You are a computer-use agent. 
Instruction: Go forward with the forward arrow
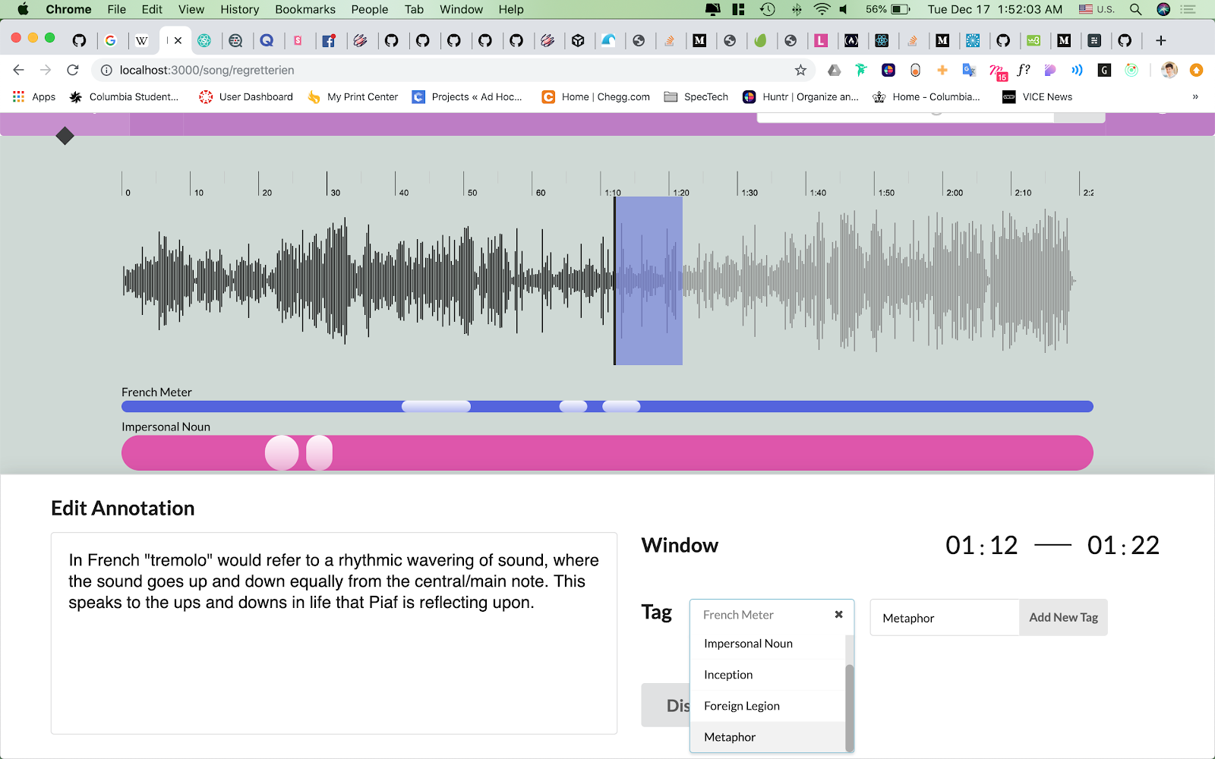(46, 70)
